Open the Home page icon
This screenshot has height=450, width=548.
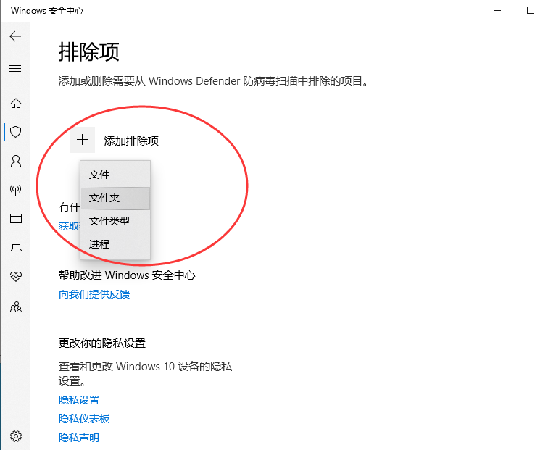16,103
